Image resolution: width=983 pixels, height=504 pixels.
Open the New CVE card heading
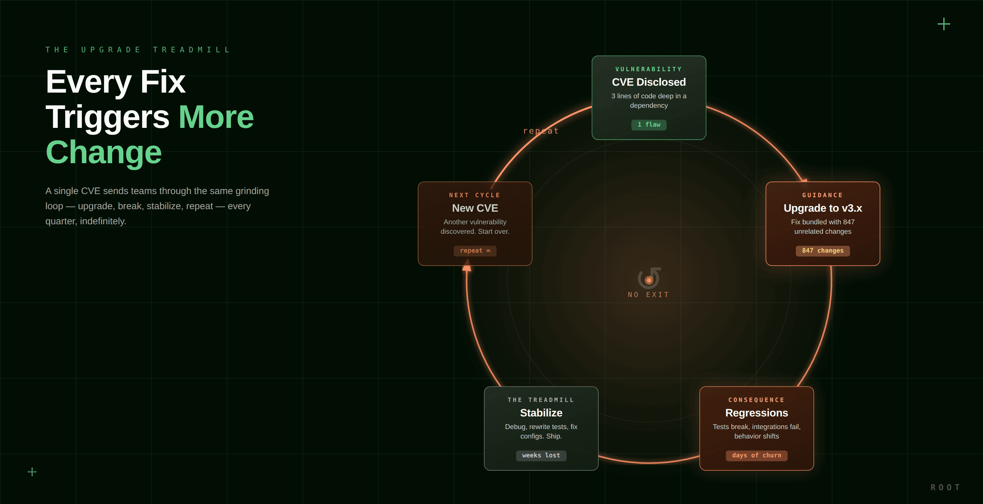tap(475, 208)
